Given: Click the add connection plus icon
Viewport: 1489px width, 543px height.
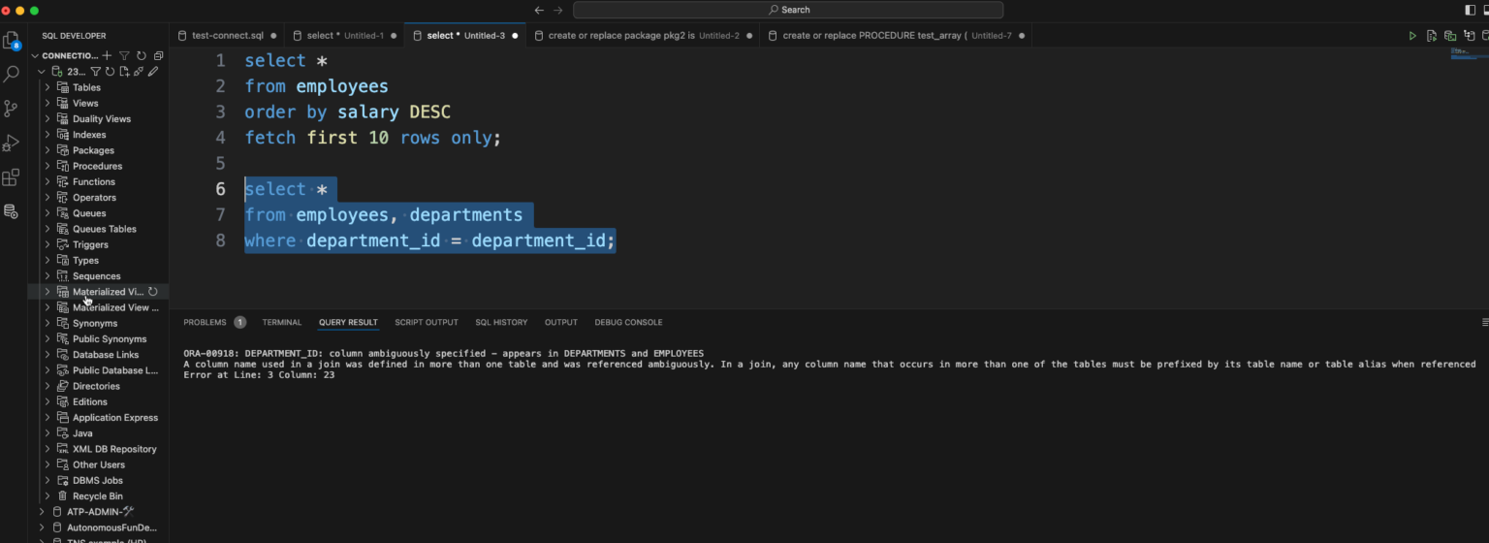Looking at the screenshot, I should coord(107,55).
